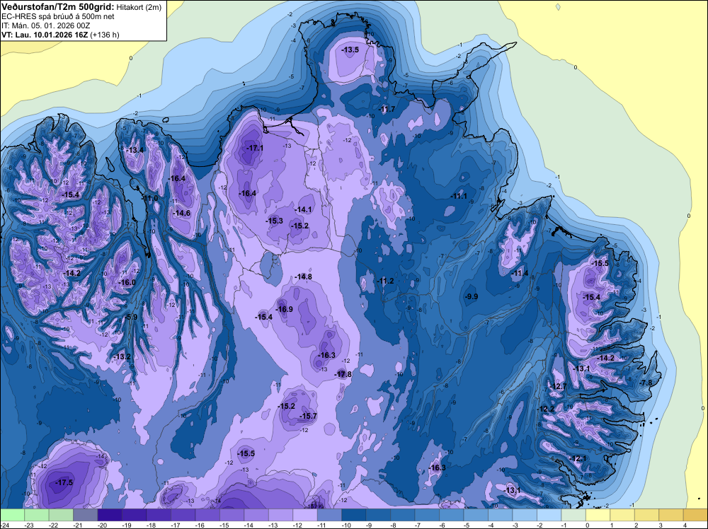Click the 'IT: Mán. 05. 01. 2026 00Z' line

point(45,25)
